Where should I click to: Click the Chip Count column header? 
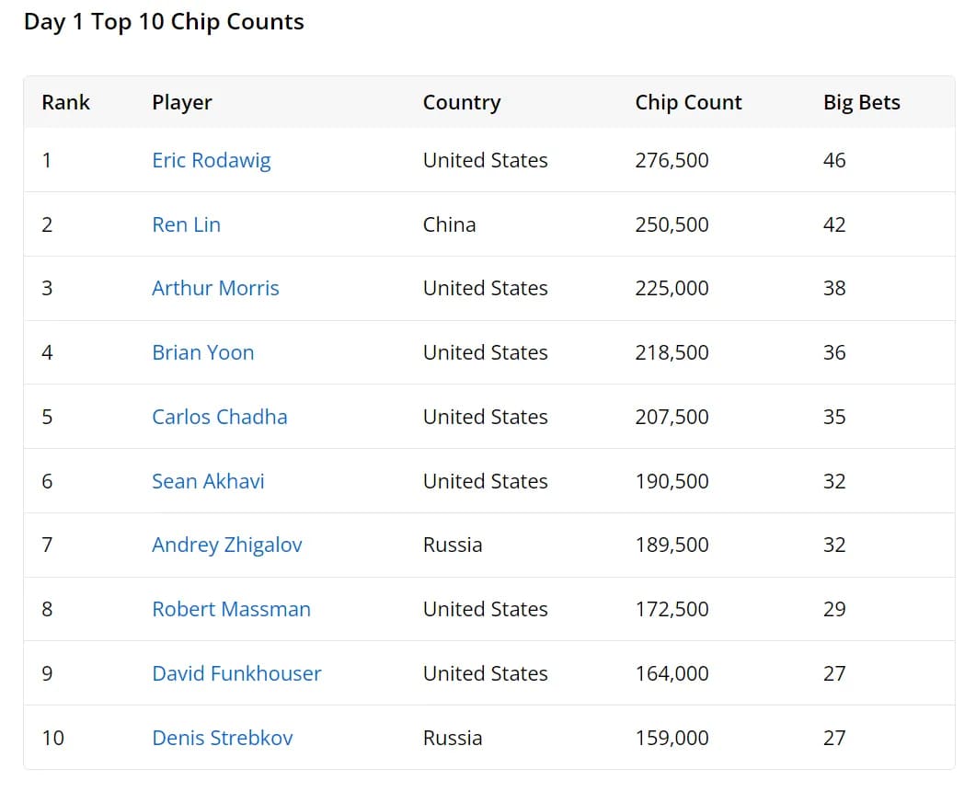[688, 102]
